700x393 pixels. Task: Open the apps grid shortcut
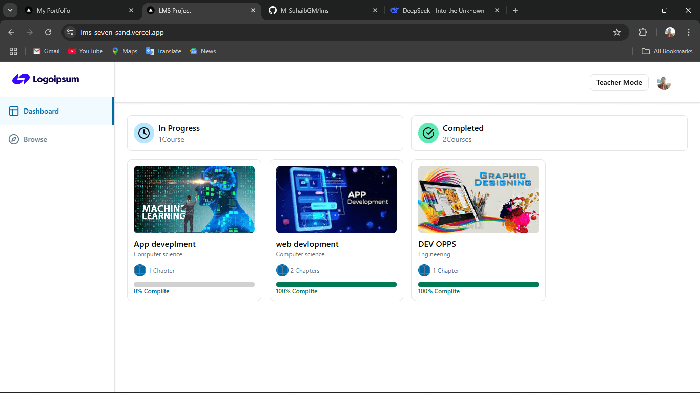tap(13, 51)
